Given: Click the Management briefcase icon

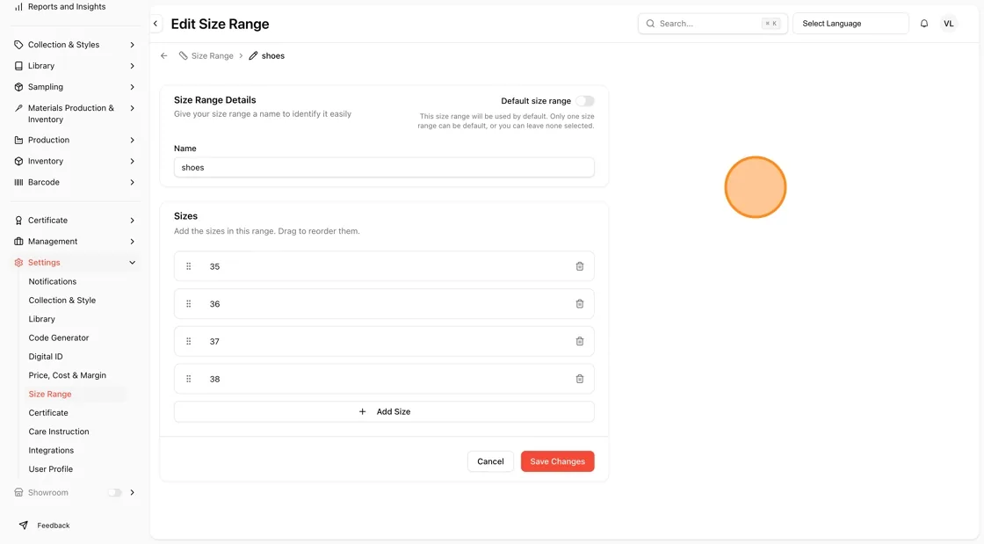Looking at the screenshot, I should click(18, 242).
